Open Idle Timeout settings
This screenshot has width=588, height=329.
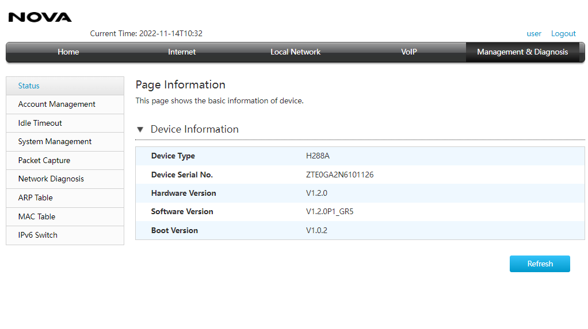pos(65,123)
